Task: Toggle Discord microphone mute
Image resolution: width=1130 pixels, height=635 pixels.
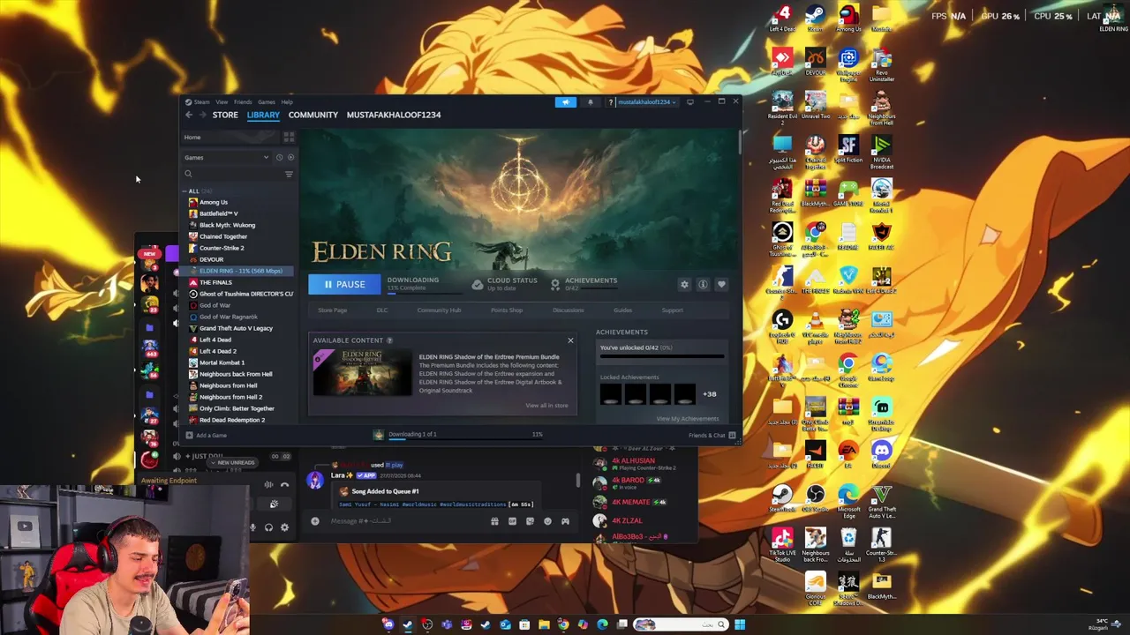Action: 252,527
